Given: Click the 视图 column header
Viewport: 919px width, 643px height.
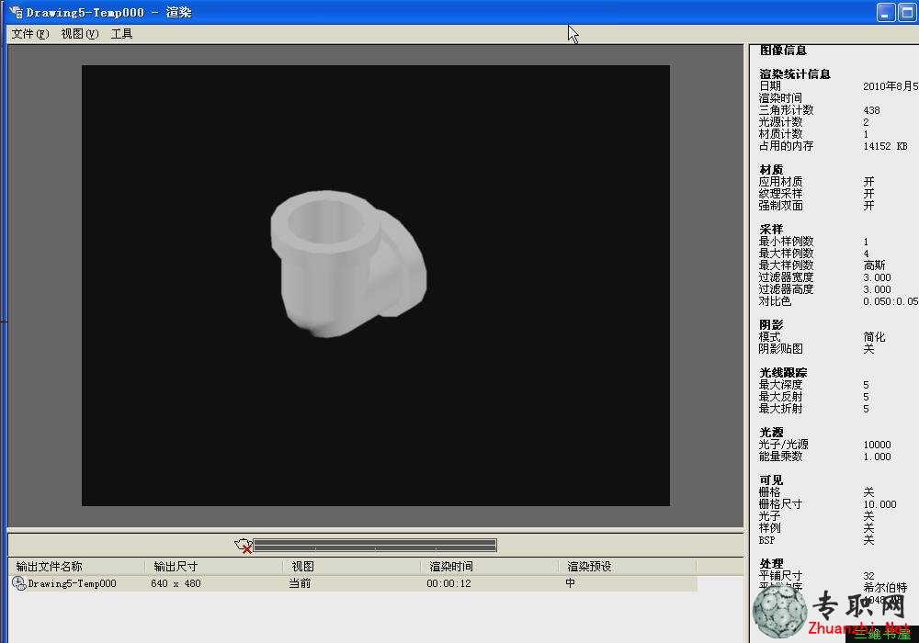Looking at the screenshot, I should coord(303,566).
